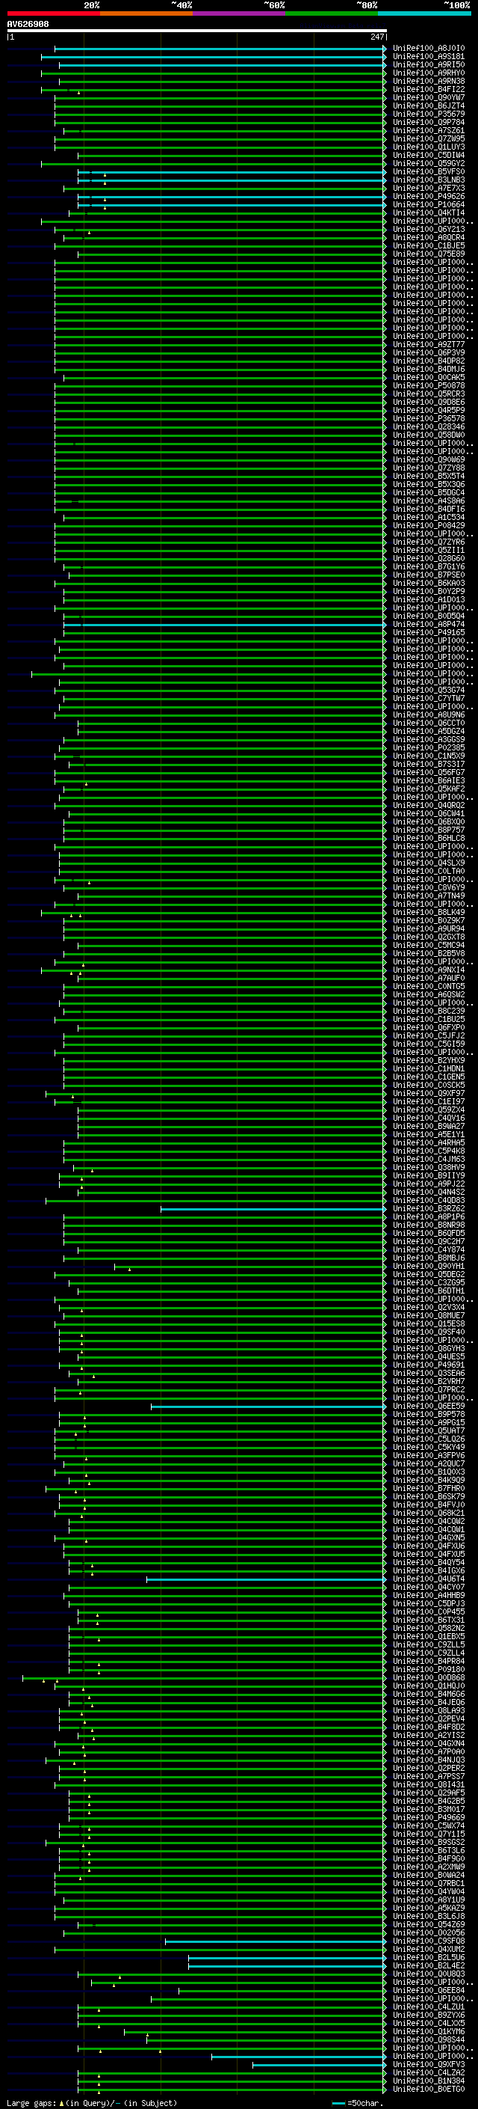Open hit UniRef100_A9RHY0
Screen dimensions: 478x2109
pos(429,73)
